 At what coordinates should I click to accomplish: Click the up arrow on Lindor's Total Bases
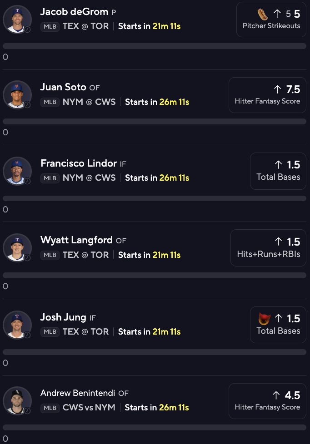pos(278,164)
